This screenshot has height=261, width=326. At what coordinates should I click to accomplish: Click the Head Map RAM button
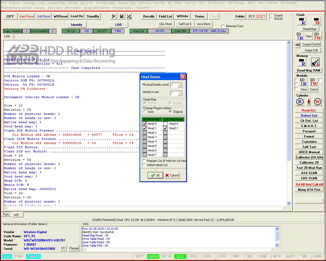click(x=308, y=70)
